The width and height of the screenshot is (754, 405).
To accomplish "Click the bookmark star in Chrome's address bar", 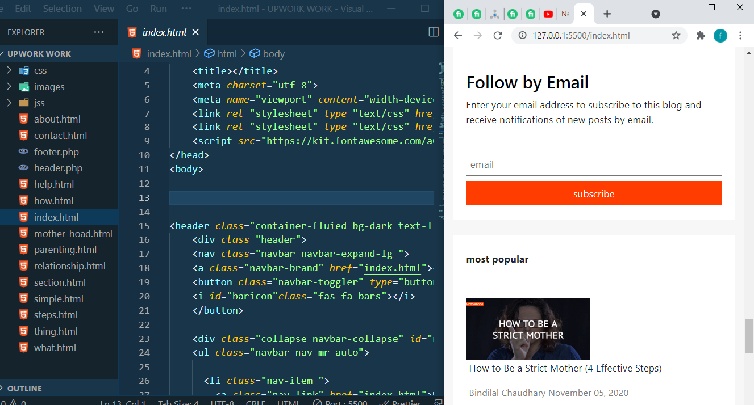I will coord(676,35).
